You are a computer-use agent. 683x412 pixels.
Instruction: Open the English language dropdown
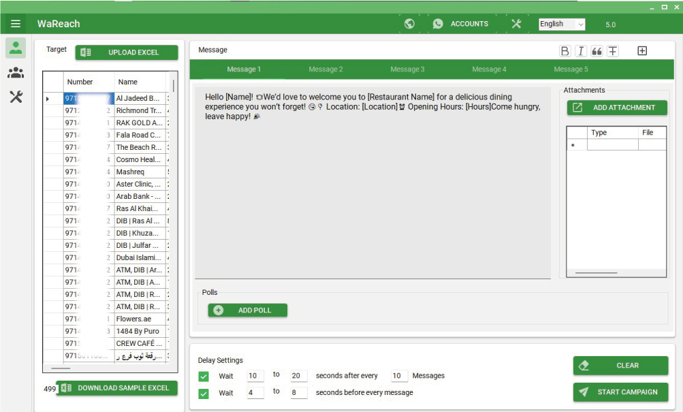(x=562, y=24)
